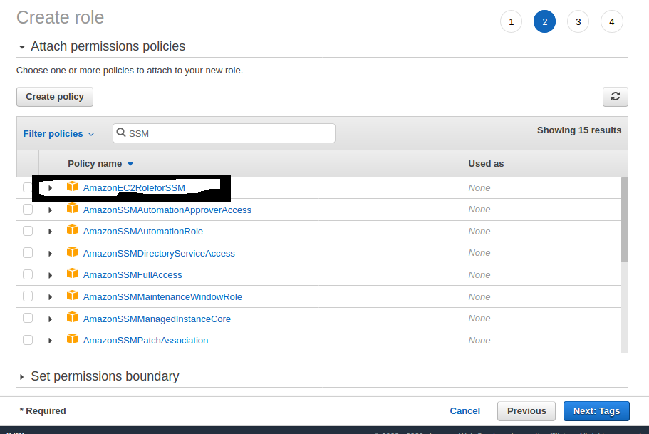649x434 pixels.
Task: Click the AmazonSSMMaintenanceWindowRole policy box icon
Action: pyautogui.click(x=73, y=295)
